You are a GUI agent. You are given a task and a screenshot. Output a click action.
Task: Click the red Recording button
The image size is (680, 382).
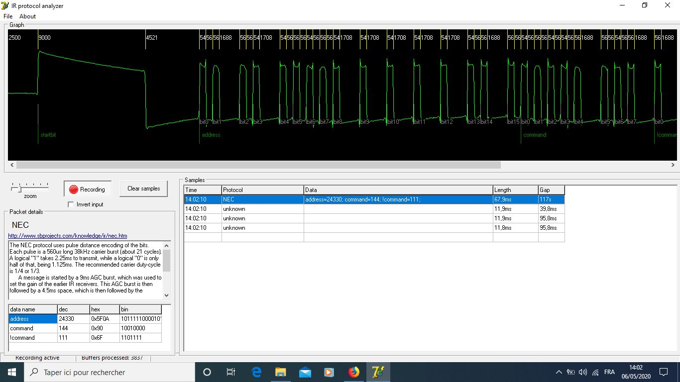[88, 189]
